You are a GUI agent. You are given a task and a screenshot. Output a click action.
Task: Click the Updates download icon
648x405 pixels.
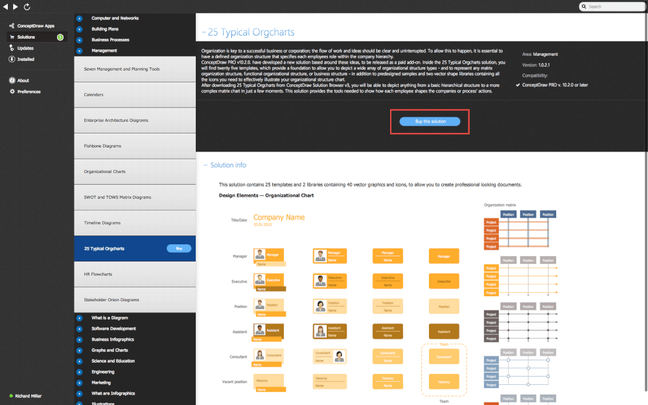(x=12, y=48)
